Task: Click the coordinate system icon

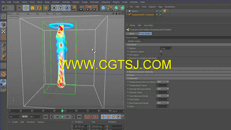Action: (74, 8)
